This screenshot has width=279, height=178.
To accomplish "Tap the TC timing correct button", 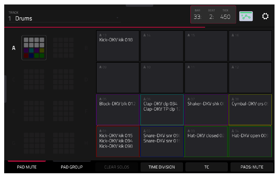I will pos(206,167).
